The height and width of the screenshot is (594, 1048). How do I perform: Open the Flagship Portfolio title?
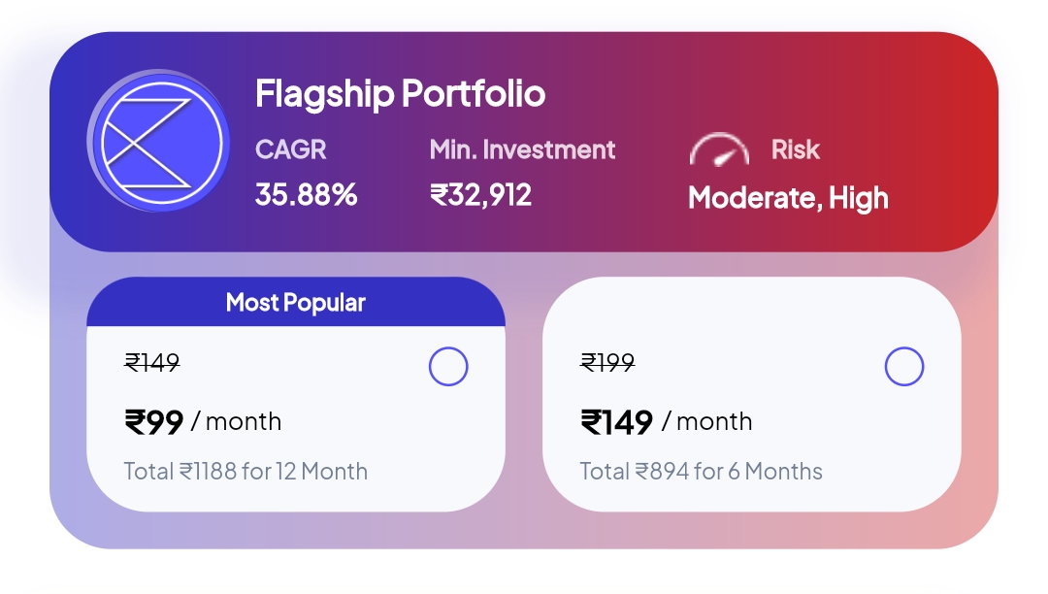[x=400, y=94]
